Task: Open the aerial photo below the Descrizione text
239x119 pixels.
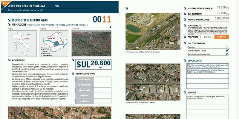Action: [59, 113]
